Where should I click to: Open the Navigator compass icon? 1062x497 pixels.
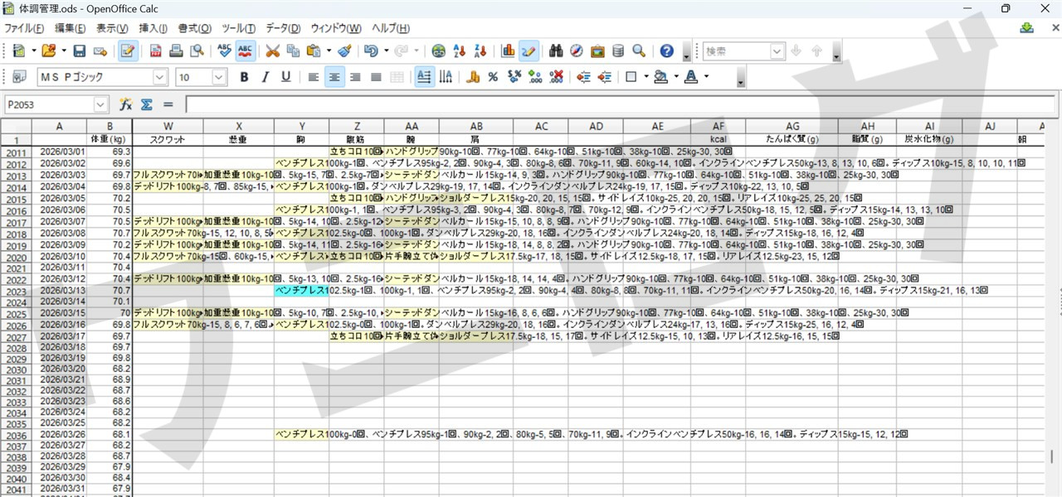click(x=577, y=51)
